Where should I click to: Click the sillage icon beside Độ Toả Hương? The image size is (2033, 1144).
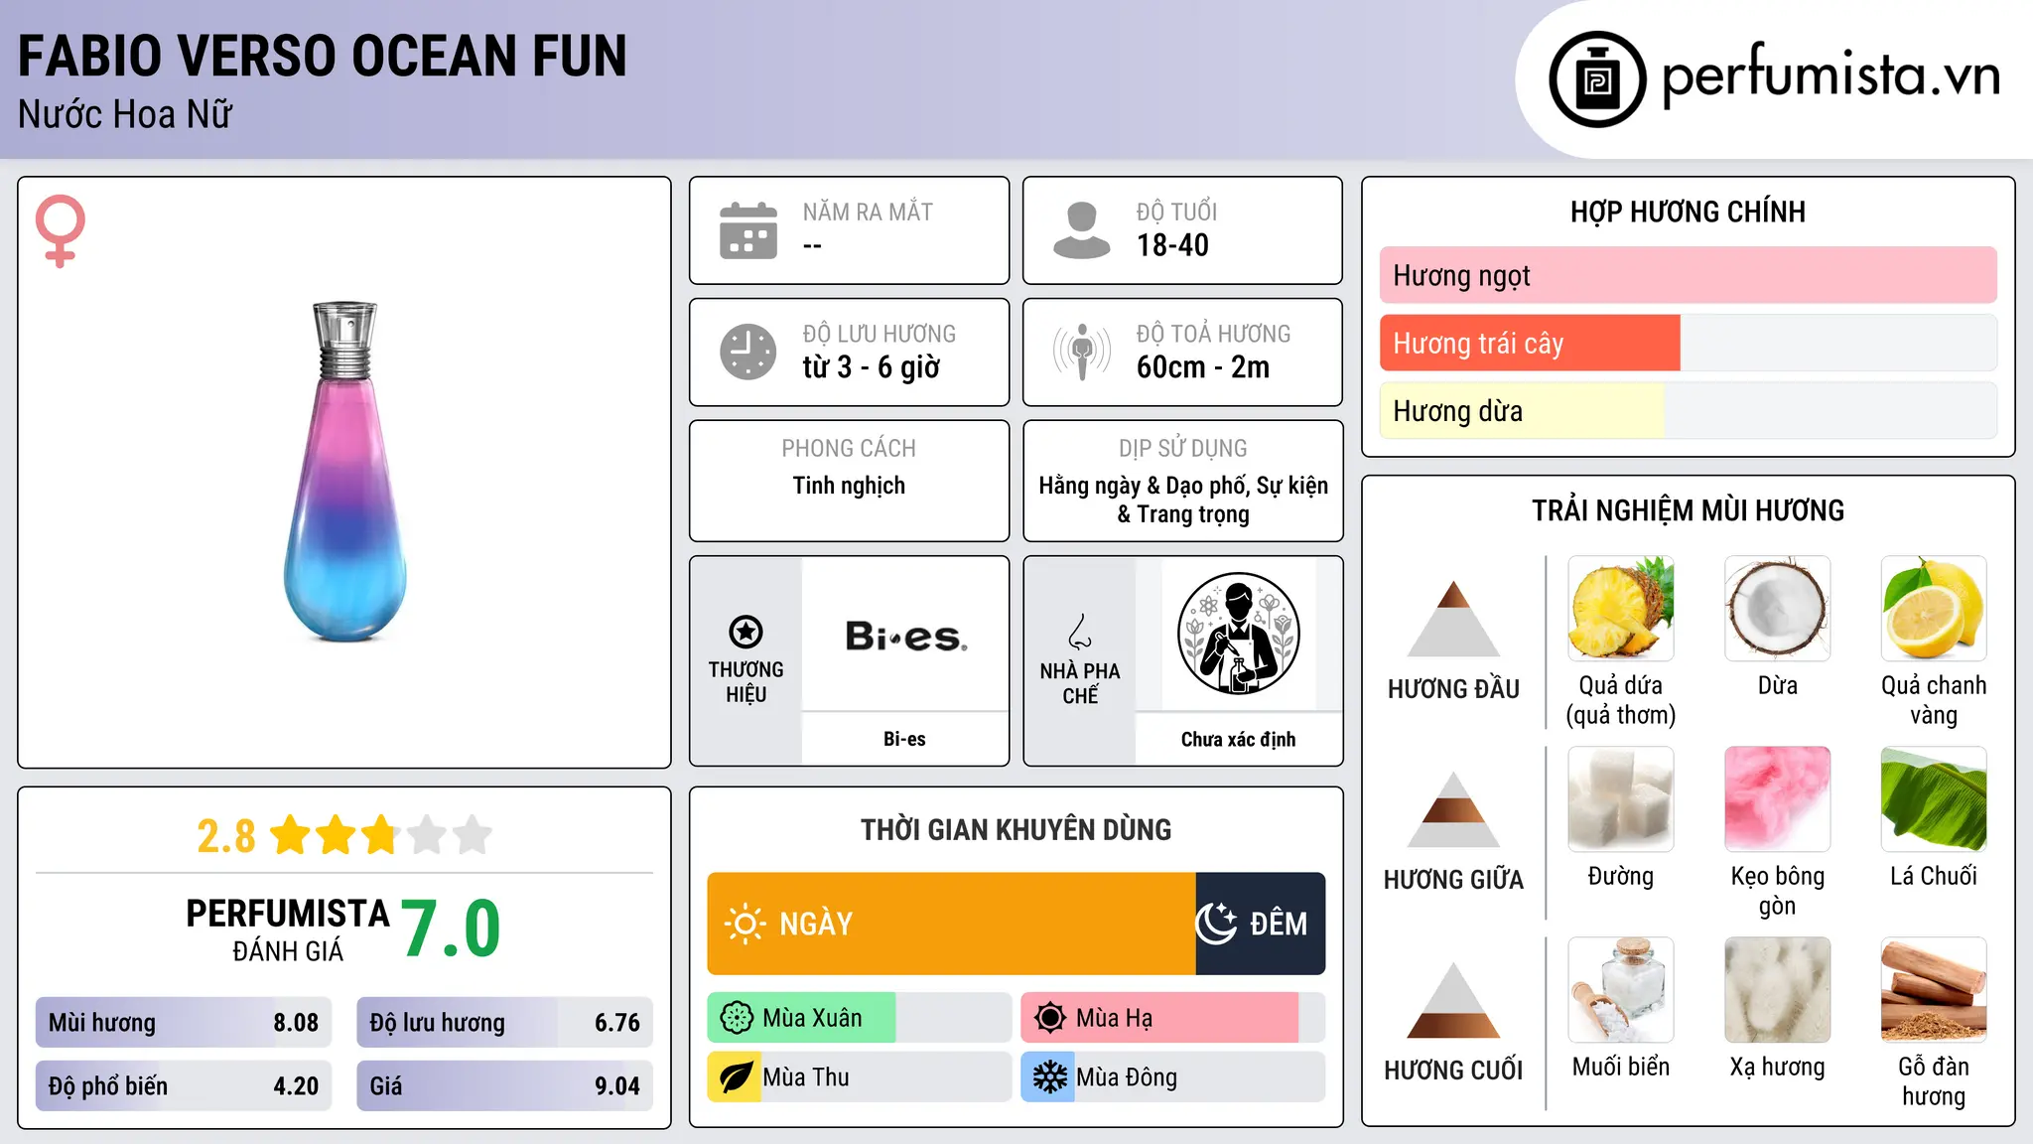click(x=1082, y=352)
